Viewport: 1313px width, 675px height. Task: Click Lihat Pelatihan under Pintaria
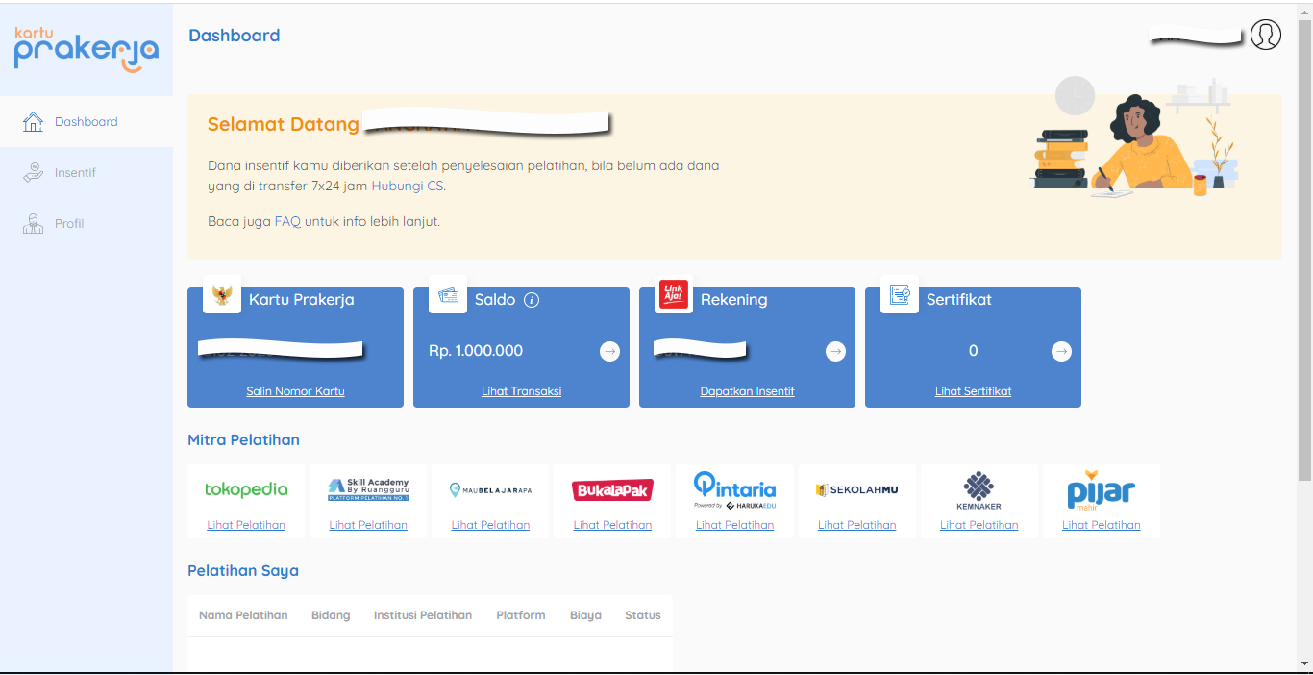pyautogui.click(x=734, y=525)
